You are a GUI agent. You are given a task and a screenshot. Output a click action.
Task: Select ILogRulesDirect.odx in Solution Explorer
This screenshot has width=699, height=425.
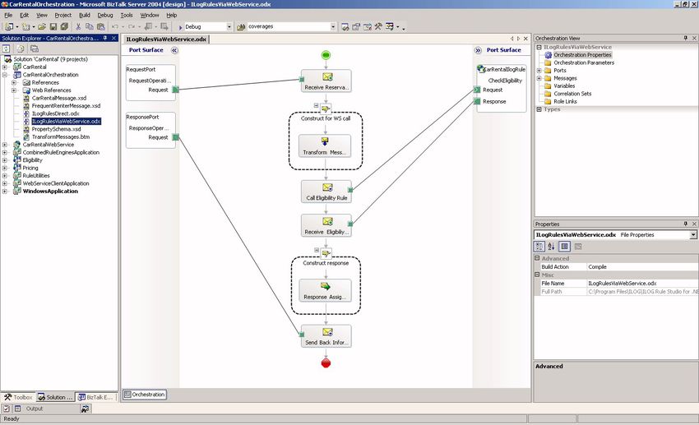pos(55,113)
